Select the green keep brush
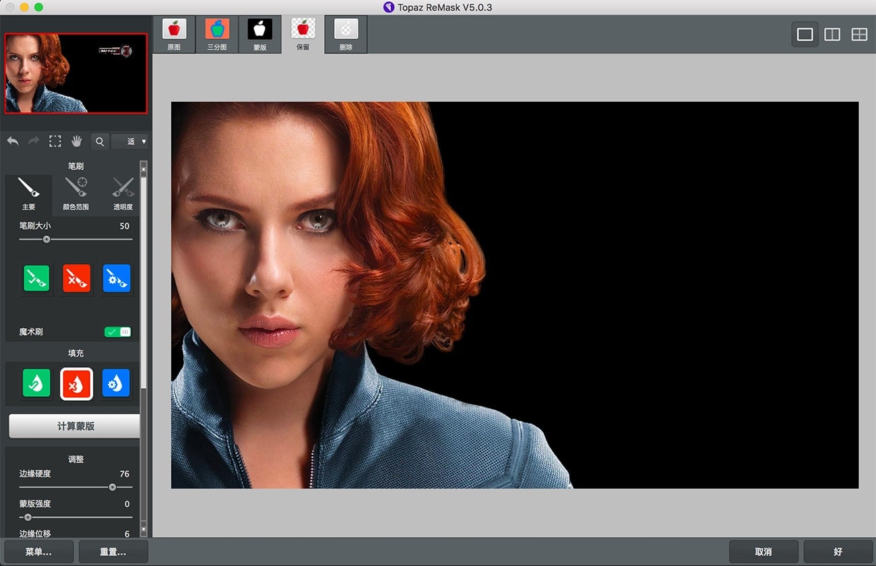Screen dimensions: 876x566 36,278
